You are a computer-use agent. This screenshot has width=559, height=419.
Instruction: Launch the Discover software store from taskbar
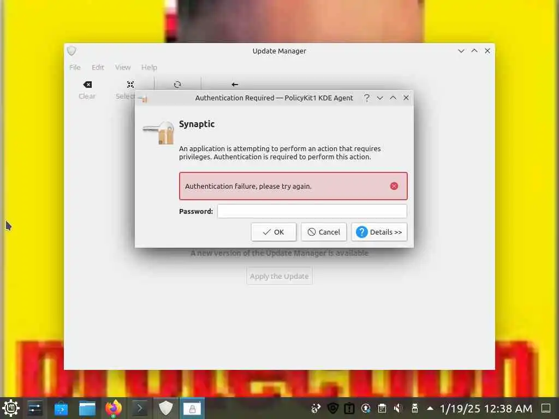[x=61, y=408]
